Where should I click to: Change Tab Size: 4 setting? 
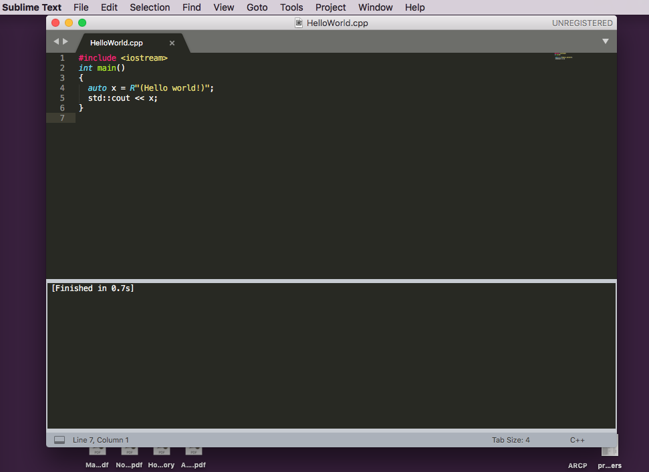click(511, 440)
